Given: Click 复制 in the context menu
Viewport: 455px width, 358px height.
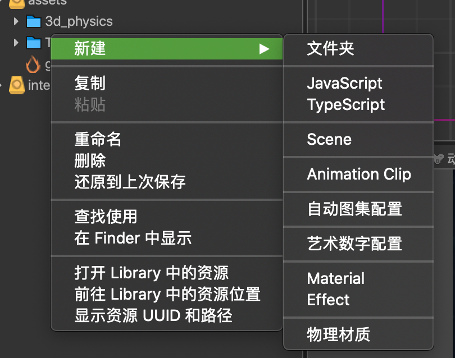Looking at the screenshot, I should coord(90,84).
